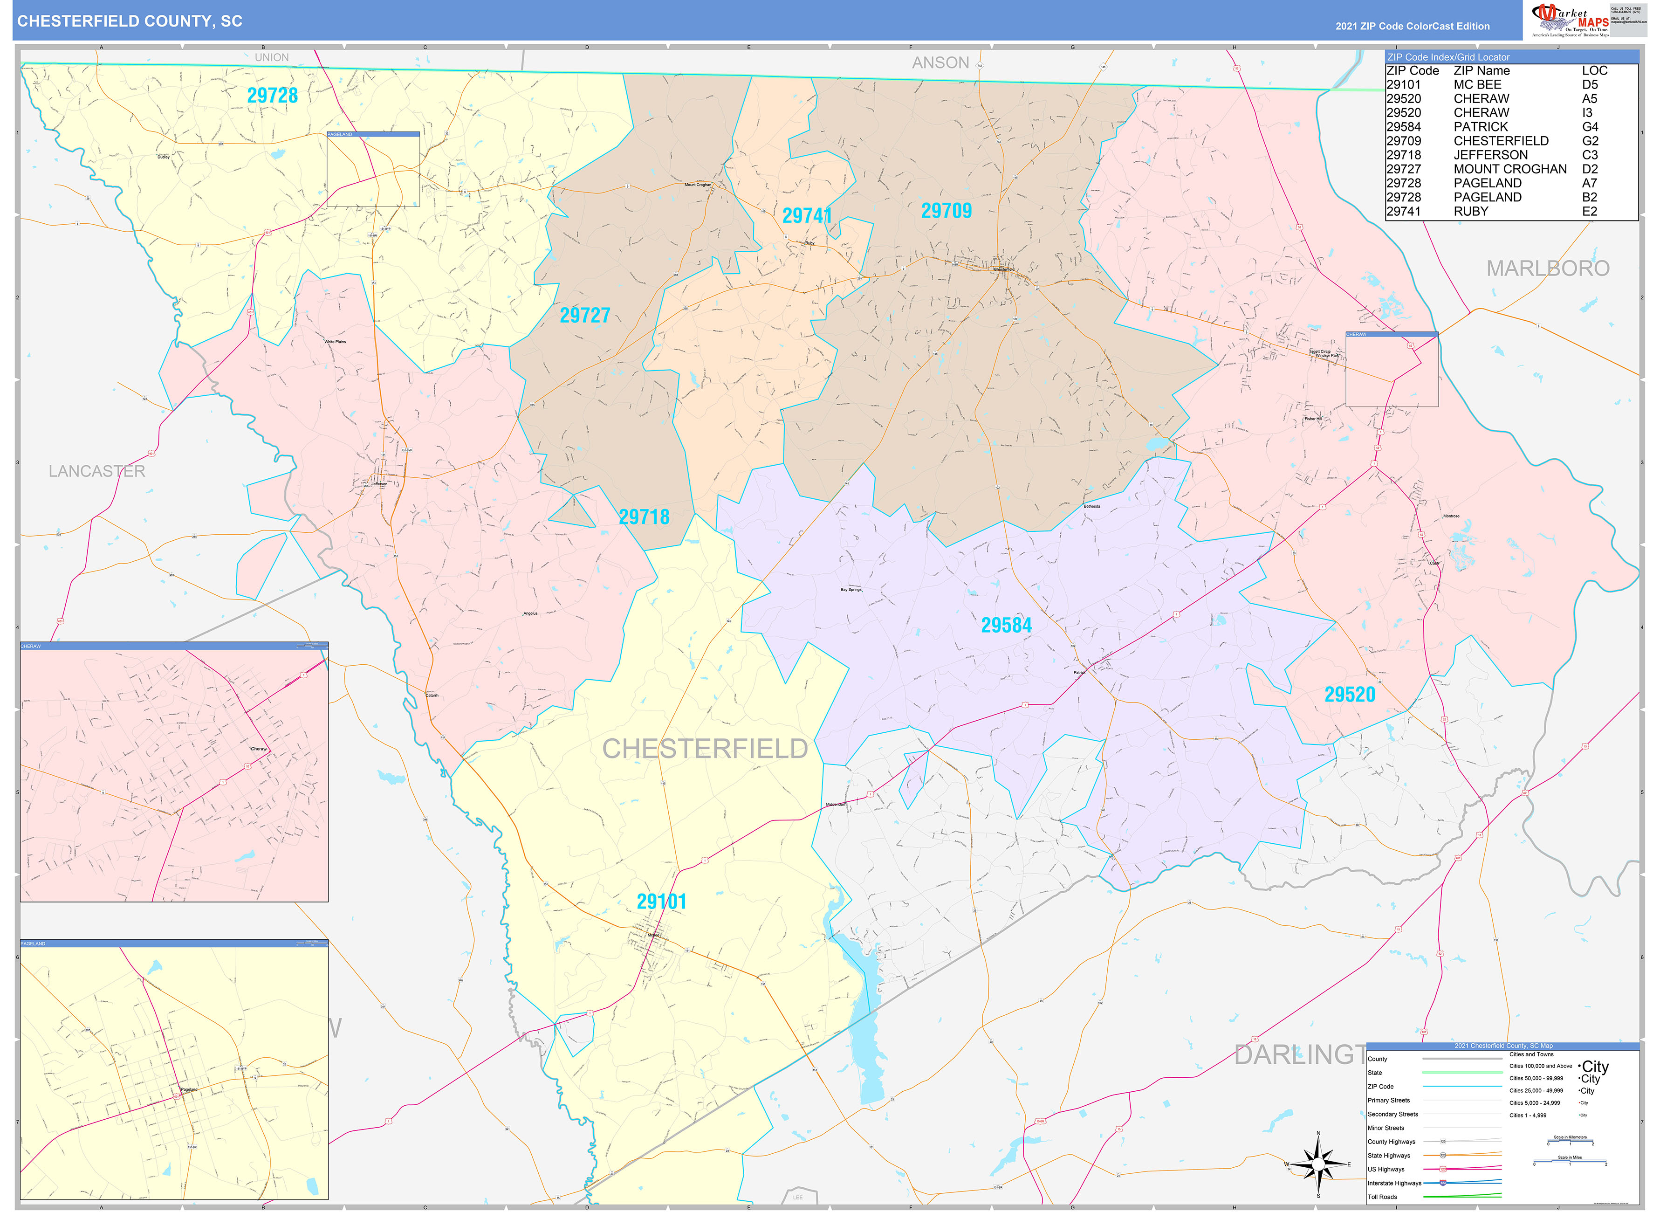The width and height of the screenshot is (1653, 1212).
Task: Select the CHERAW locator box on main map
Action: point(1392,369)
